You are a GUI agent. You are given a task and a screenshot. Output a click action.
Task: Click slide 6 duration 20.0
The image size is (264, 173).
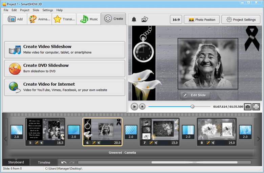pyautogui.click(x=117, y=143)
